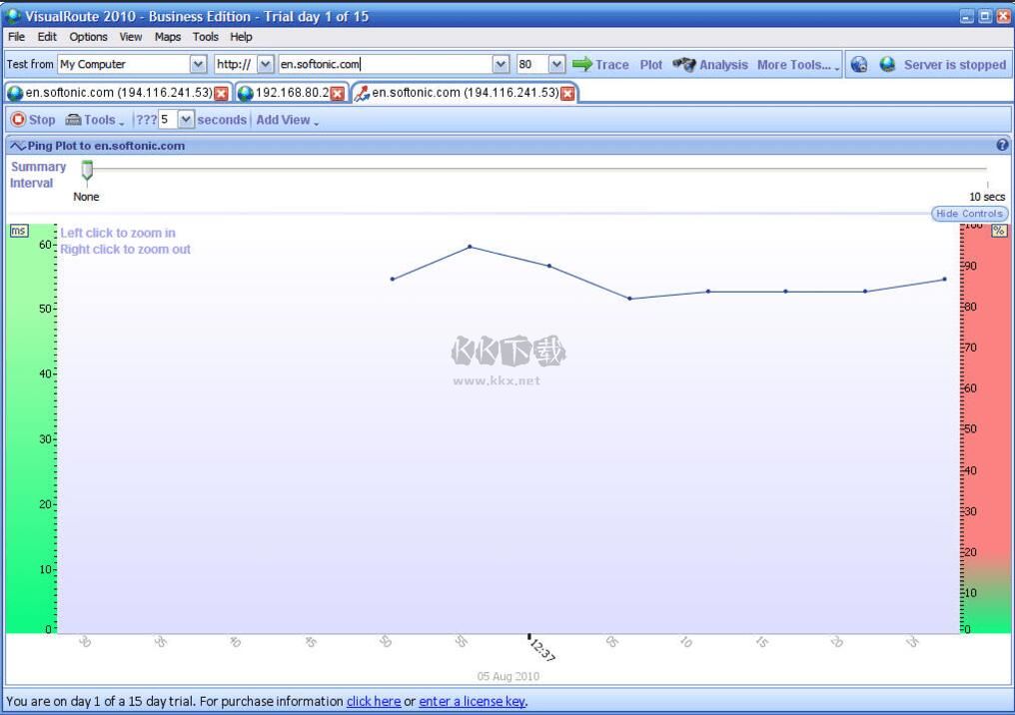Click the help question mark icon
The width and height of the screenshot is (1015, 715).
[x=1002, y=146]
